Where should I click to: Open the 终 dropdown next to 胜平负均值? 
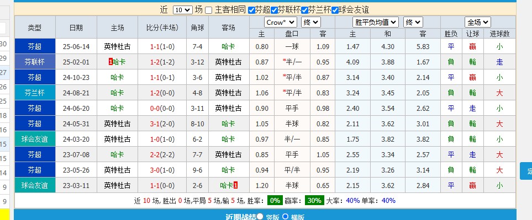[x=413, y=23]
